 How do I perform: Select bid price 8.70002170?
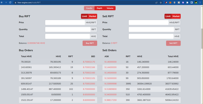tap(89, 62)
